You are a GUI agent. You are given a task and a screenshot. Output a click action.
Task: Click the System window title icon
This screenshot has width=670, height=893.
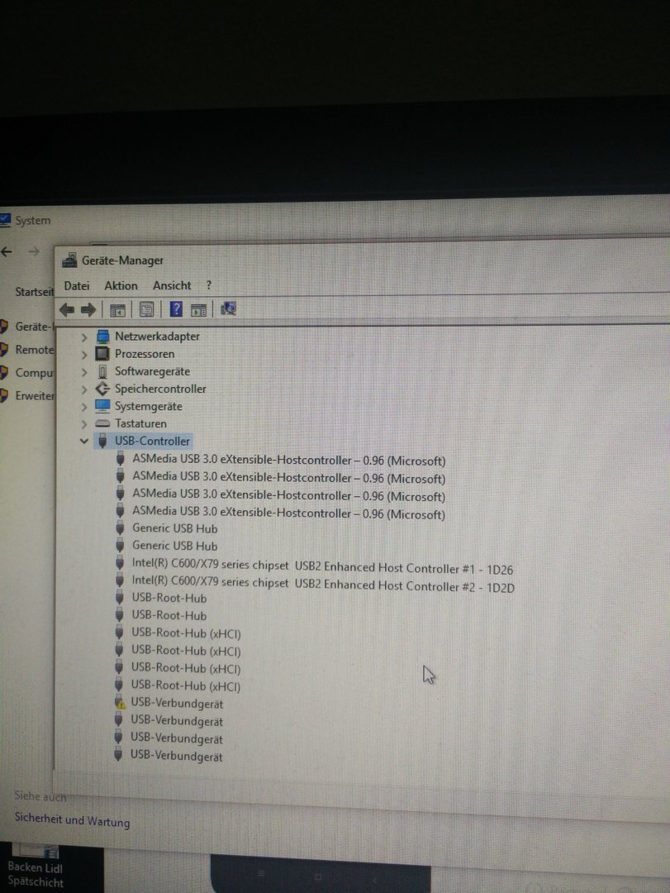5,220
